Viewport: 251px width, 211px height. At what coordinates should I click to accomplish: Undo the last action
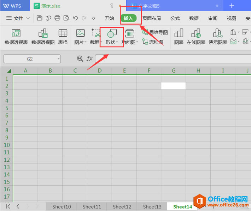[x=75, y=18]
